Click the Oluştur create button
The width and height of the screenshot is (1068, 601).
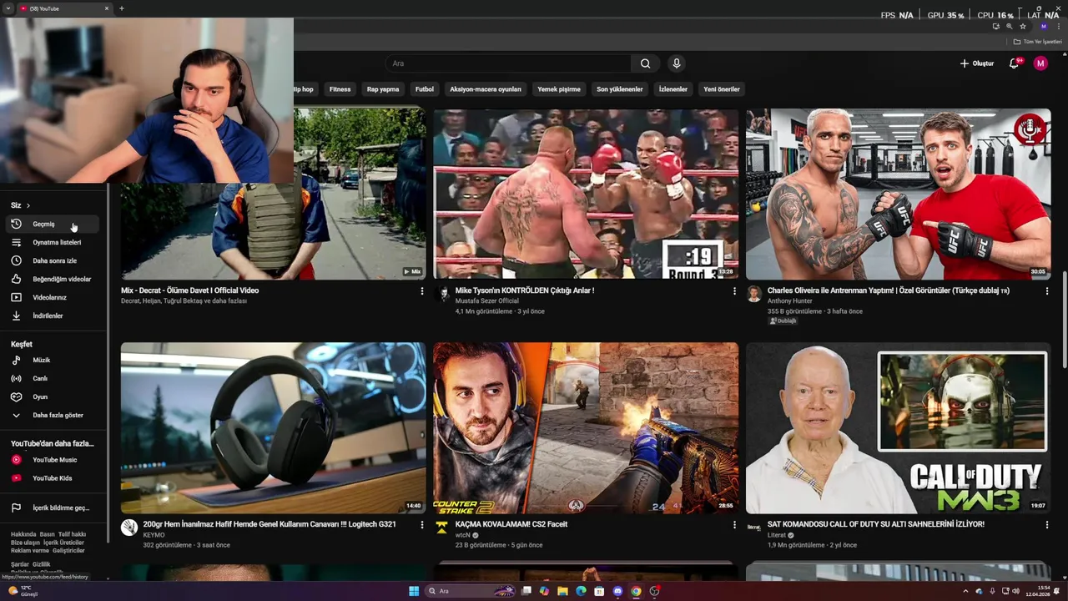click(977, 63)
